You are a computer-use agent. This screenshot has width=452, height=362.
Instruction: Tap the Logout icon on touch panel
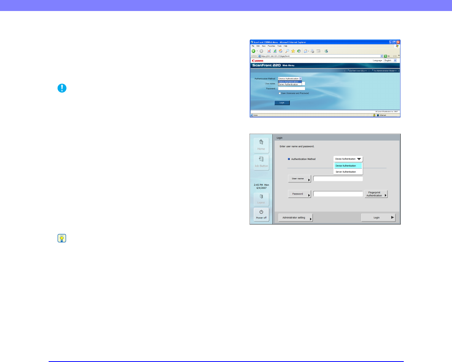[x=261, y=199]
